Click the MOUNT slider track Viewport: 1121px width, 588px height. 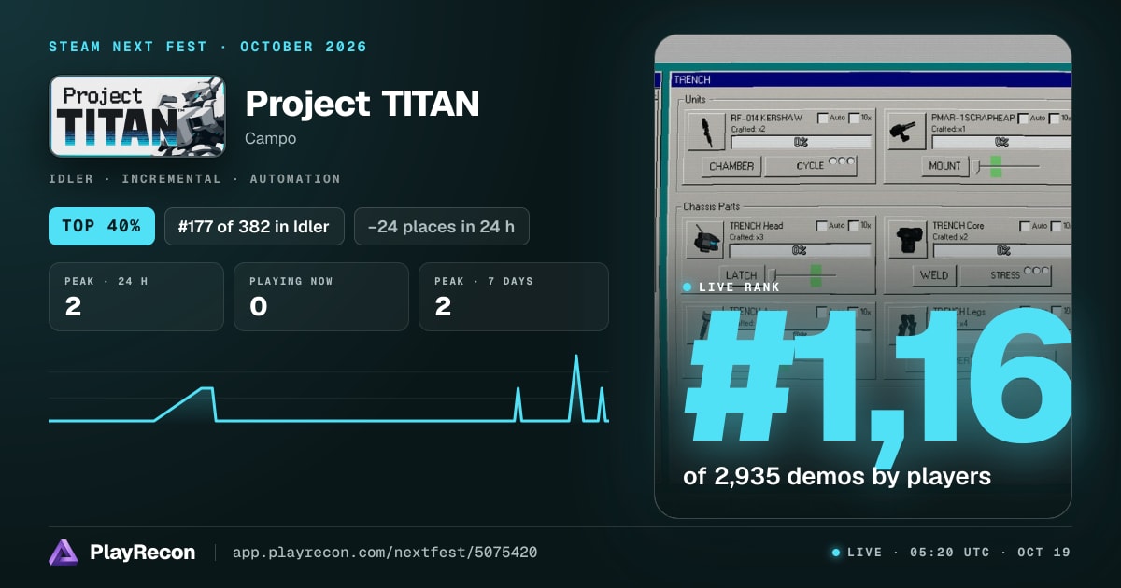point(1007,166)
